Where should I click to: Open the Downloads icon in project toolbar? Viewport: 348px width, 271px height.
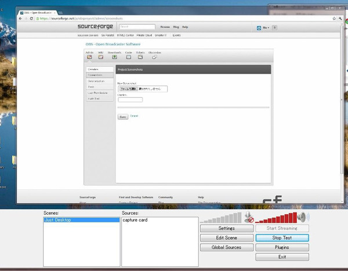pos(114,57)
